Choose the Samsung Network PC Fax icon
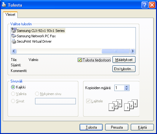Screen dimensions: 157x134 click(14, 36)
